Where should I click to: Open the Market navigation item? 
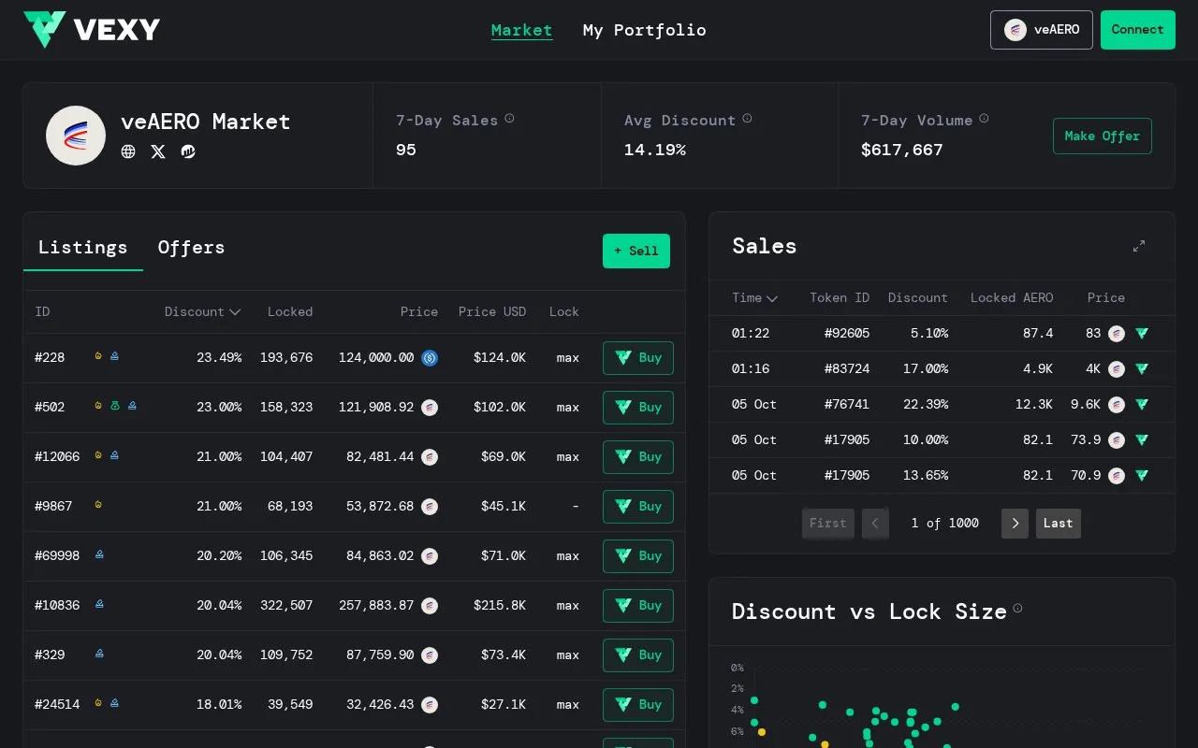(521, 30)
